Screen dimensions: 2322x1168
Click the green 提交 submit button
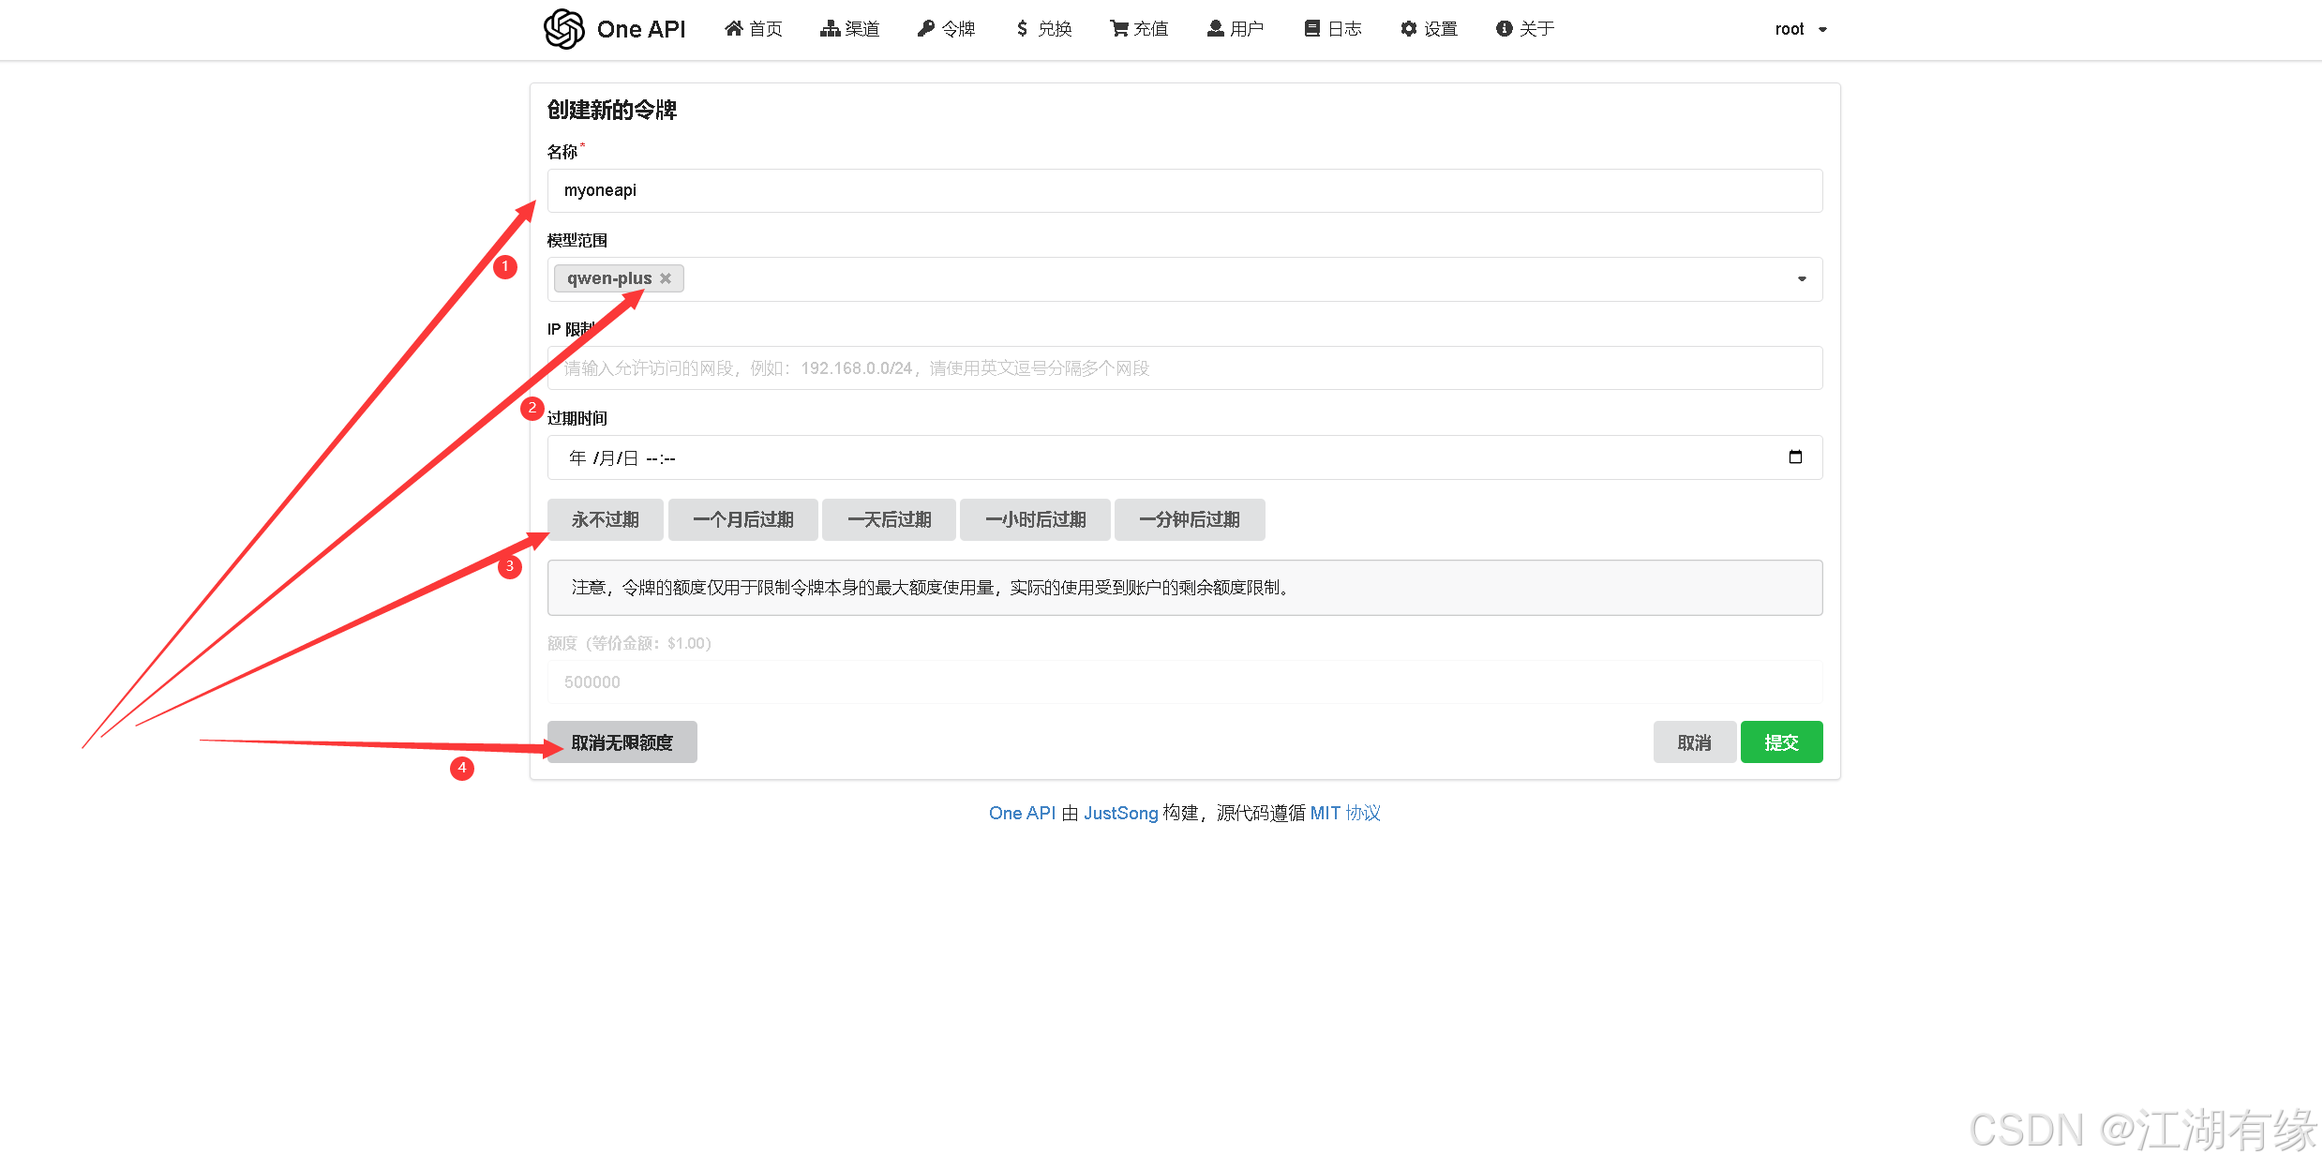click(x=1781, y=742)
